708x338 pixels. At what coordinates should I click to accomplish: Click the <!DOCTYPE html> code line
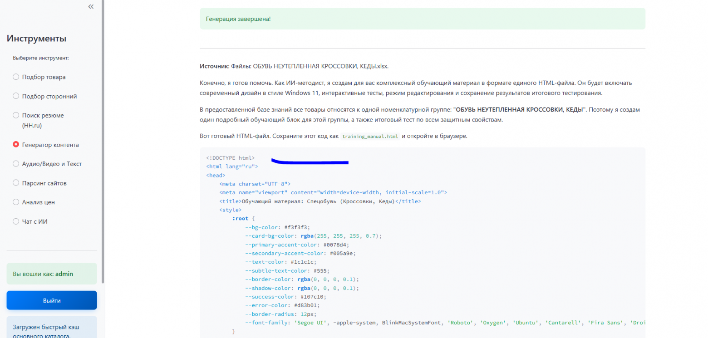coord(231,158)
